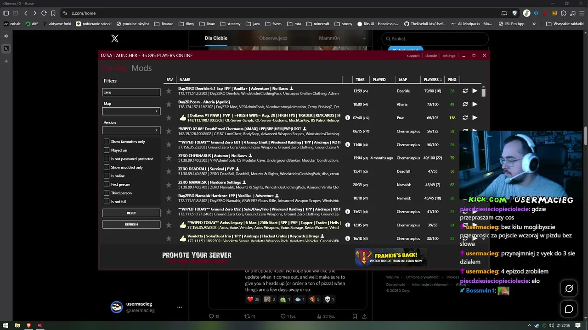
Task: Open the Brave extensions puzzle icon
Action: point(565,13)
